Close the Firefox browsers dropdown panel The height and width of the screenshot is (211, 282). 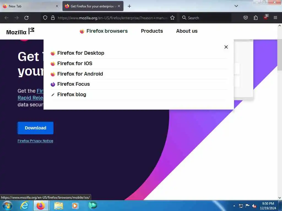[226, 47]
